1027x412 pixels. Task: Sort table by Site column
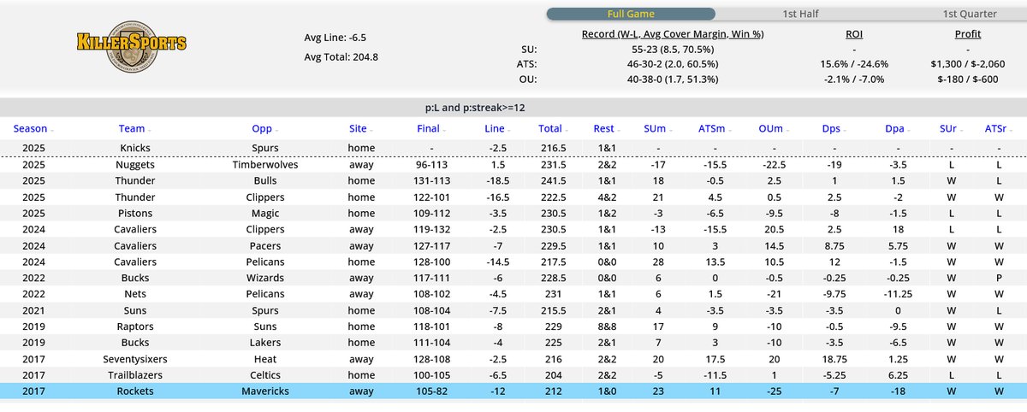(x=358, y=128)
